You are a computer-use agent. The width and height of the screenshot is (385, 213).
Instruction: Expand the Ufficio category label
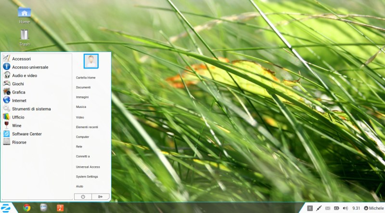18,117
